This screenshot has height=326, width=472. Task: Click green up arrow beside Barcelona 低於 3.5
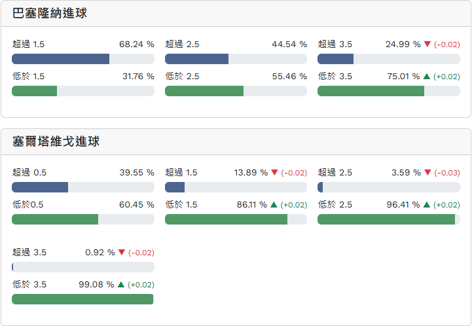click(x=427, y=77)
